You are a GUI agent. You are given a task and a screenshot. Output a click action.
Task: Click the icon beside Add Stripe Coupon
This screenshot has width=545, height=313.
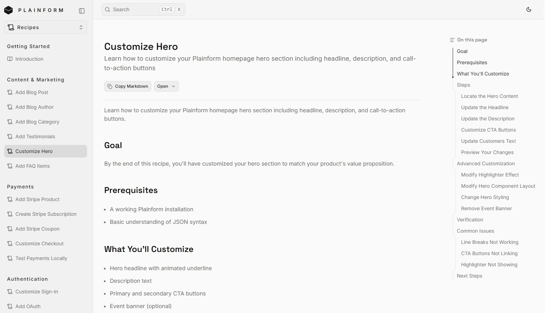(x=10, y=229)
